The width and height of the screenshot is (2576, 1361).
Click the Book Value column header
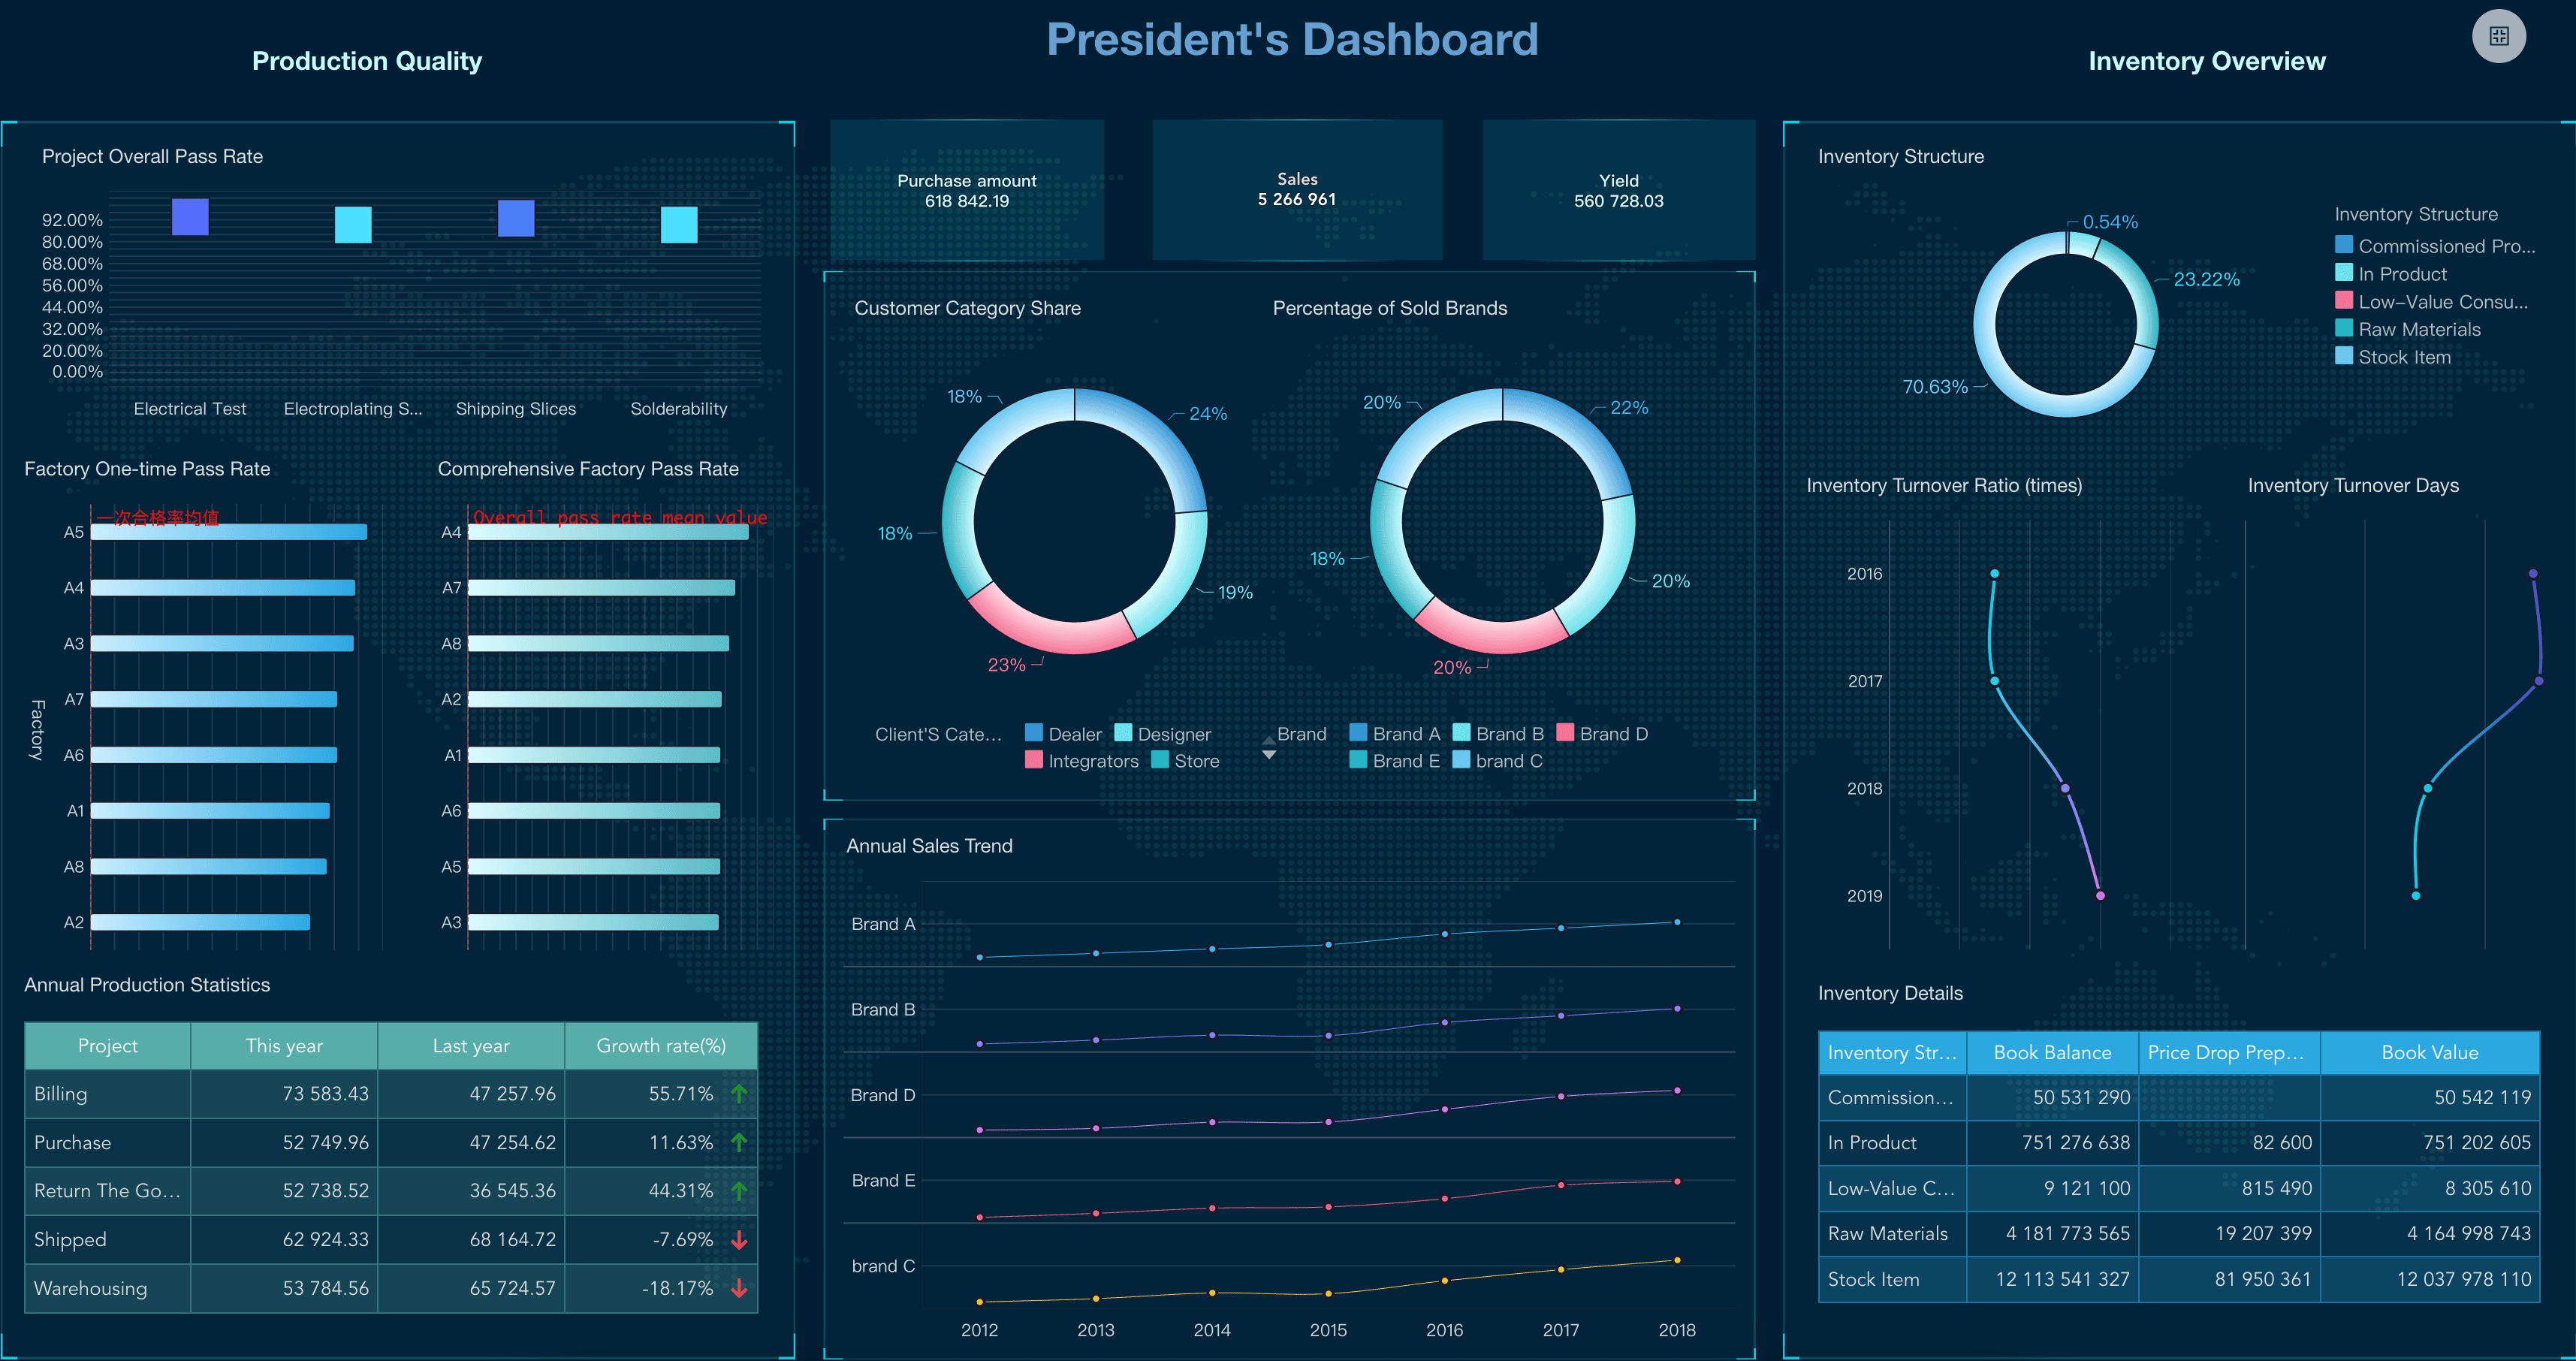(2430, 1053)
